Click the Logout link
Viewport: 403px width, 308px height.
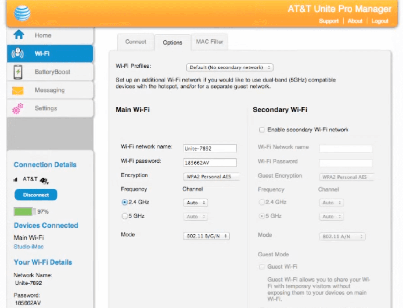(380, 21)
